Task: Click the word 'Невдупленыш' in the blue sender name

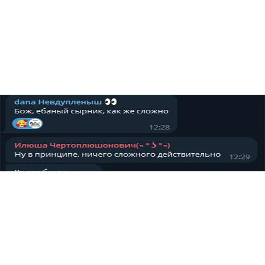Action: [70, 102]
